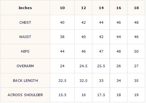146x103 pixels.
Task: Click the WAIST row label
Action: pyautogui.click(x=25, y=37)
